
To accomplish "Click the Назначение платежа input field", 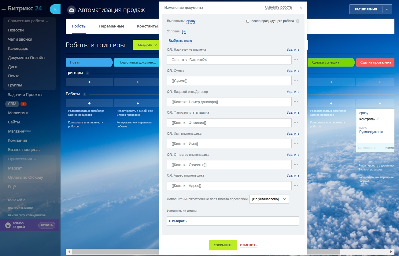I will pyautogui.click(x=229, y=60).
